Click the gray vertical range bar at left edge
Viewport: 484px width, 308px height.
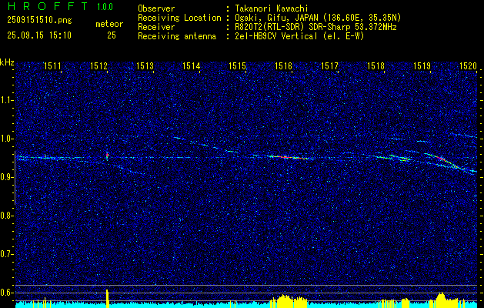coord(15,178)
